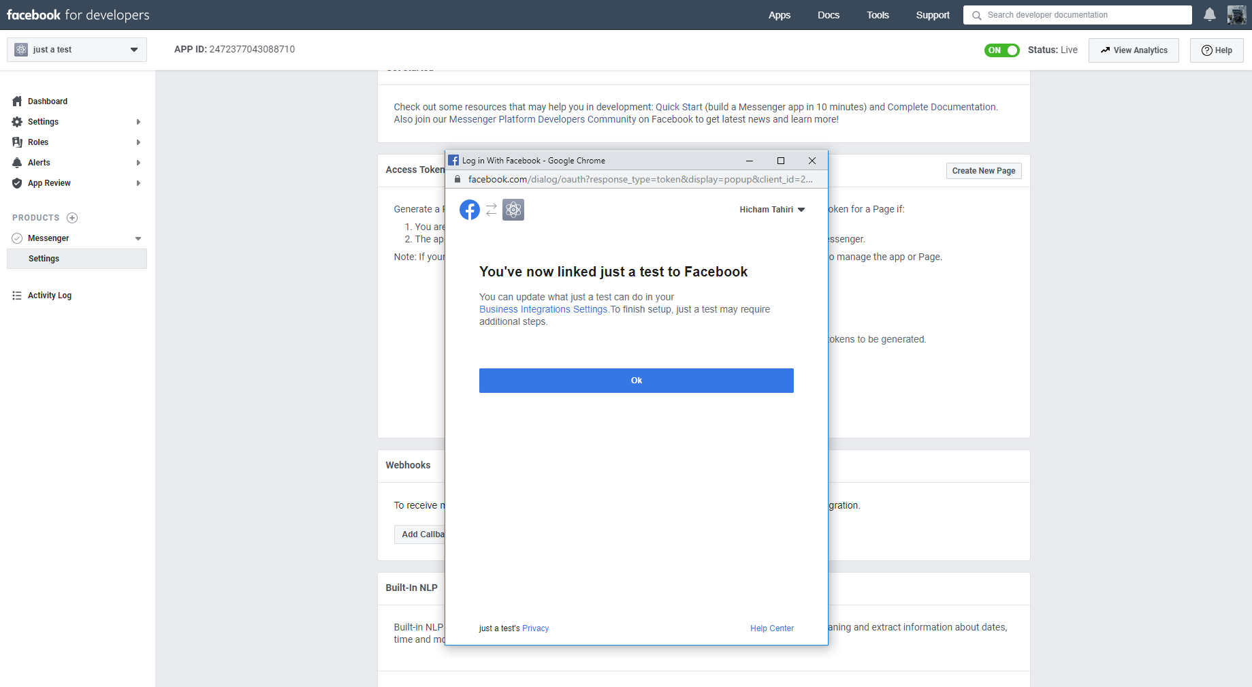Collapse the Messenger product arrow
Screen dimensions: 1252x687
tap(138, 238)
